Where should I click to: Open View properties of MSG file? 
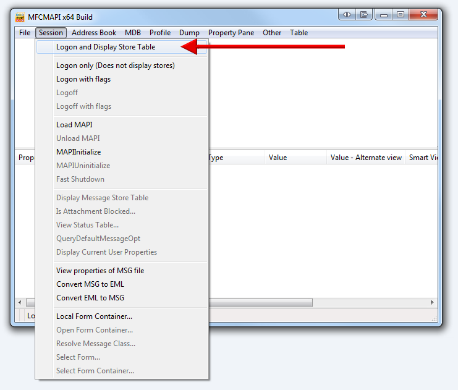pyautogui.click(x=100, y=271)
